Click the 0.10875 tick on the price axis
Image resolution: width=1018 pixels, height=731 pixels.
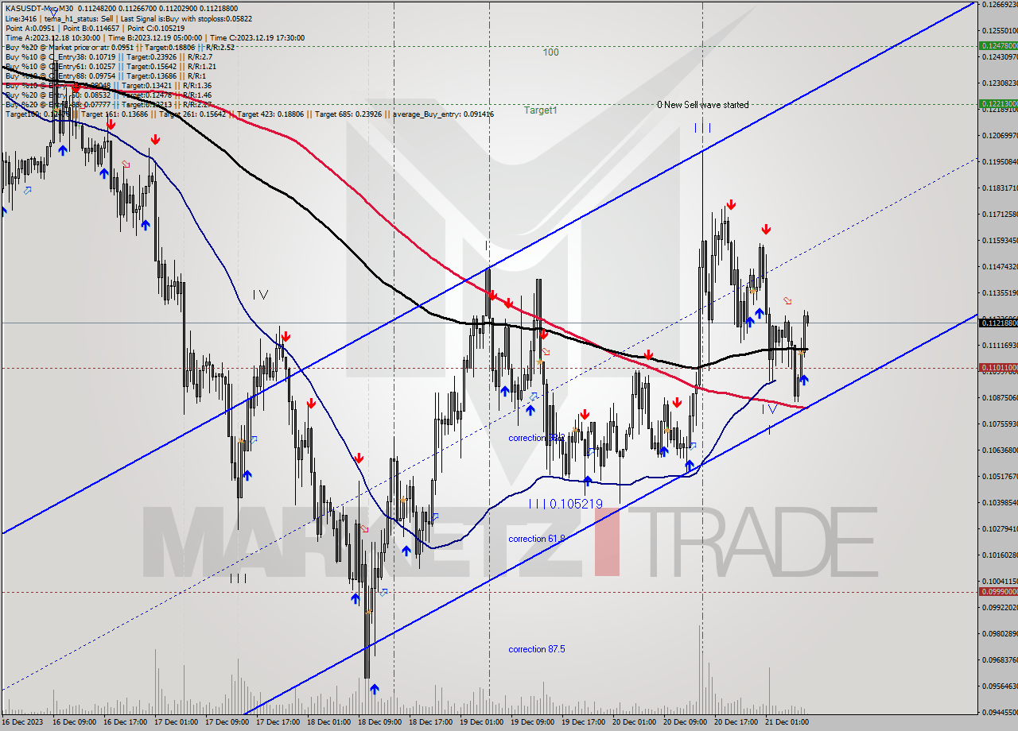[1000, 397]
